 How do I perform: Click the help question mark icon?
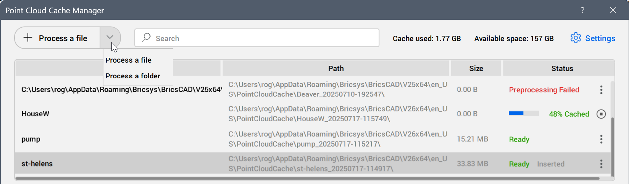click(582, 10)
